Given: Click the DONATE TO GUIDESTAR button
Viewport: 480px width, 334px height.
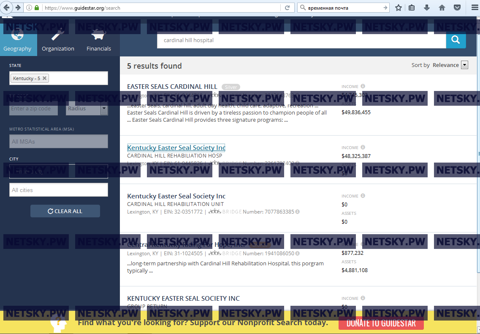Looking at the screenshot, I should pos(381,323).
